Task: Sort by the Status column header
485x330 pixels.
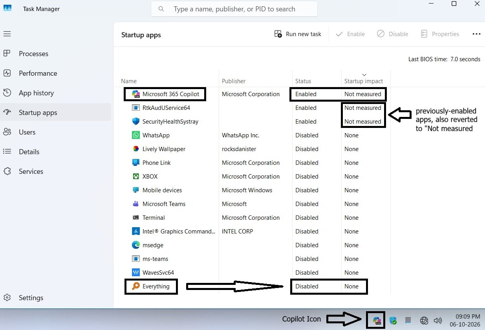Action: [x=303, y=81]
